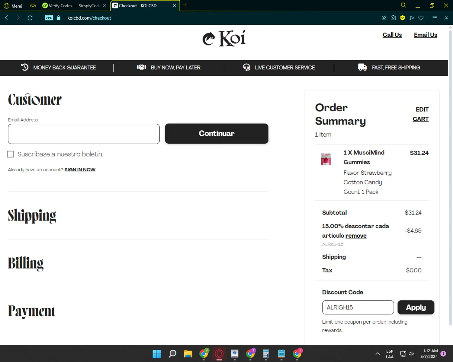
Task: Click the tab search magnifier icon
Action: (x=403, y=5)
